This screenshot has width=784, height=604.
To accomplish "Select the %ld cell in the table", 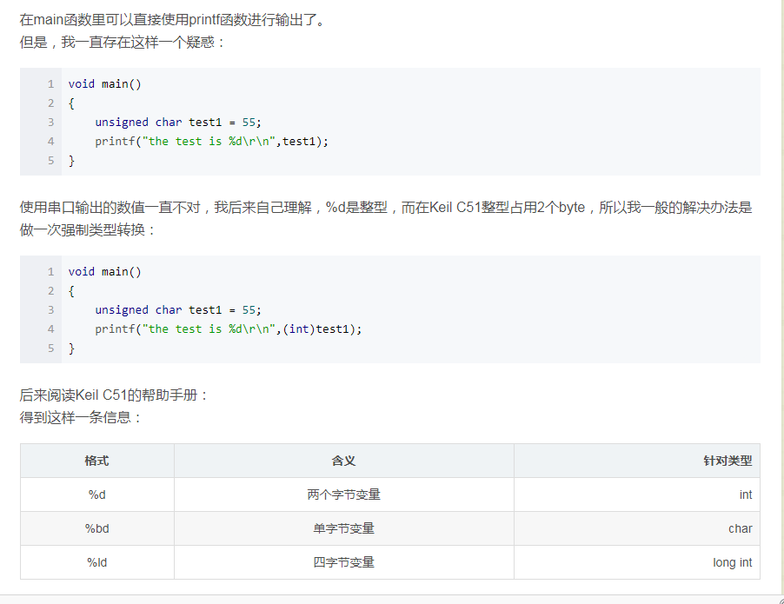I will (96, 562).
